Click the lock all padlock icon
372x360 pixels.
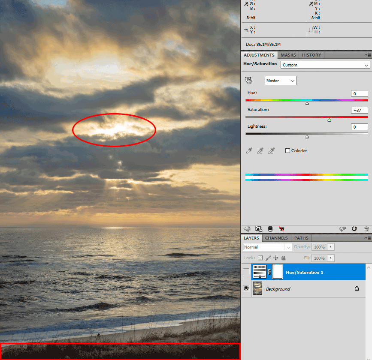point(283,258)
